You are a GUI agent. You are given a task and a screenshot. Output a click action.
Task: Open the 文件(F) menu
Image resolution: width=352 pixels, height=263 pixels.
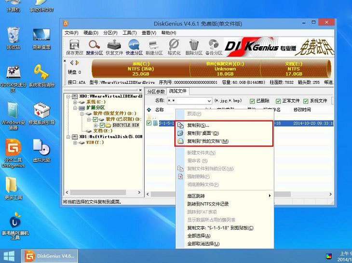click(71, 33)
